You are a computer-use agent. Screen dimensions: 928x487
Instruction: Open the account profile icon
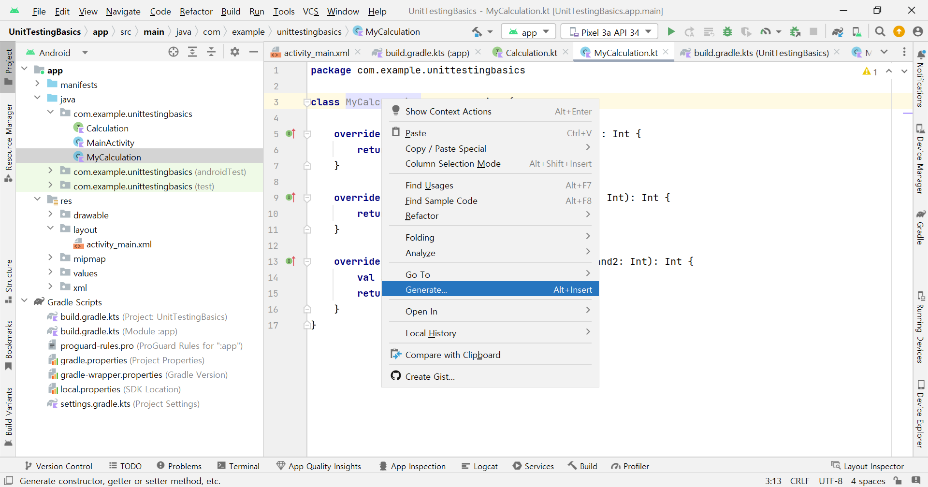[918, 32]
